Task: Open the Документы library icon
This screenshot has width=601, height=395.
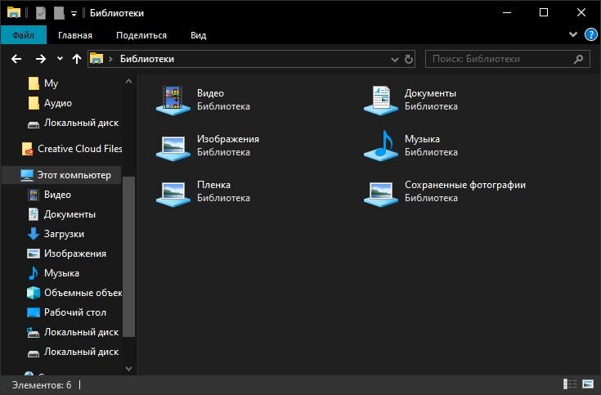Action: pos(380,101)
